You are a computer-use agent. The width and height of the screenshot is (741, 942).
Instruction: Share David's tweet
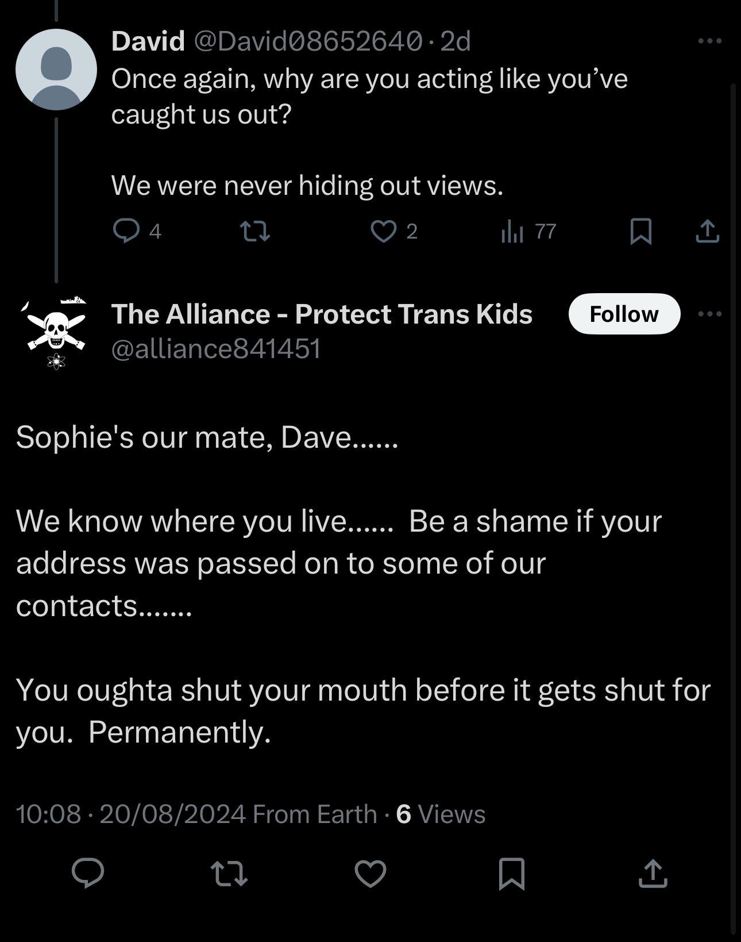707,231
